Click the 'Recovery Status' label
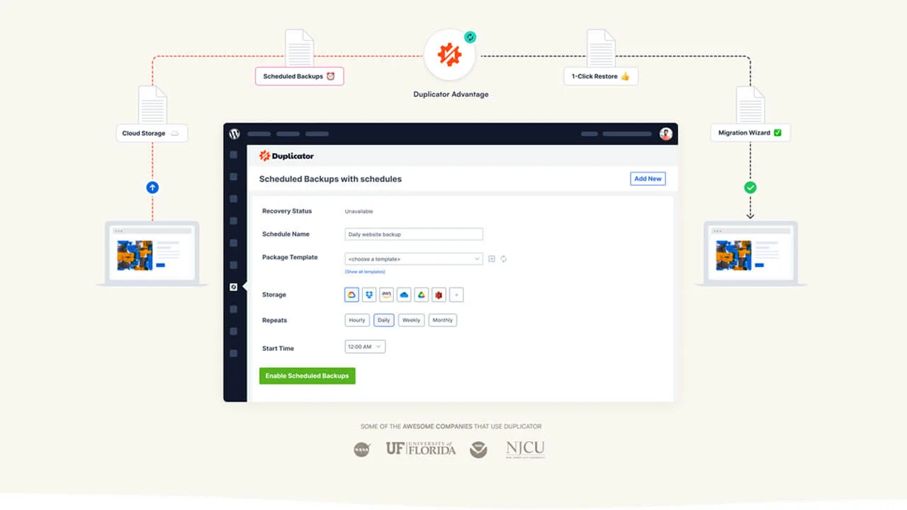907x510 pixels. point(287,211)
